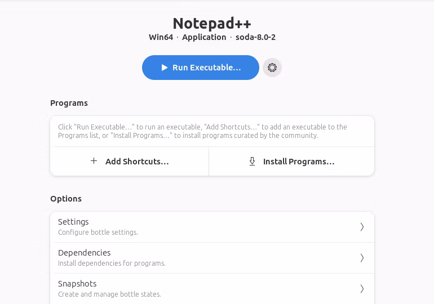Click the Programs section heading
Screen dimensions: 434x304
point(69,103)
